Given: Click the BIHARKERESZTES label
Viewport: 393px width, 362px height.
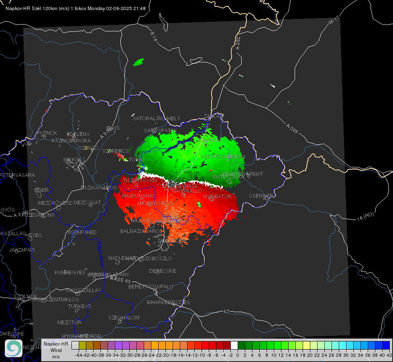Looking at the screenshot, I should (x=169, y=302).
